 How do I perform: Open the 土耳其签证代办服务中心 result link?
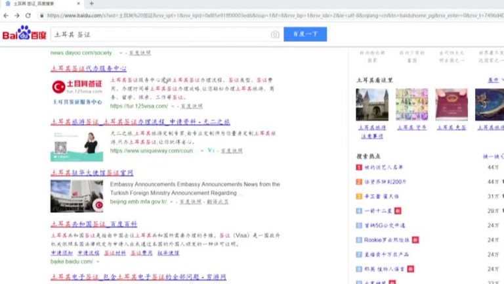pos(89,68)
